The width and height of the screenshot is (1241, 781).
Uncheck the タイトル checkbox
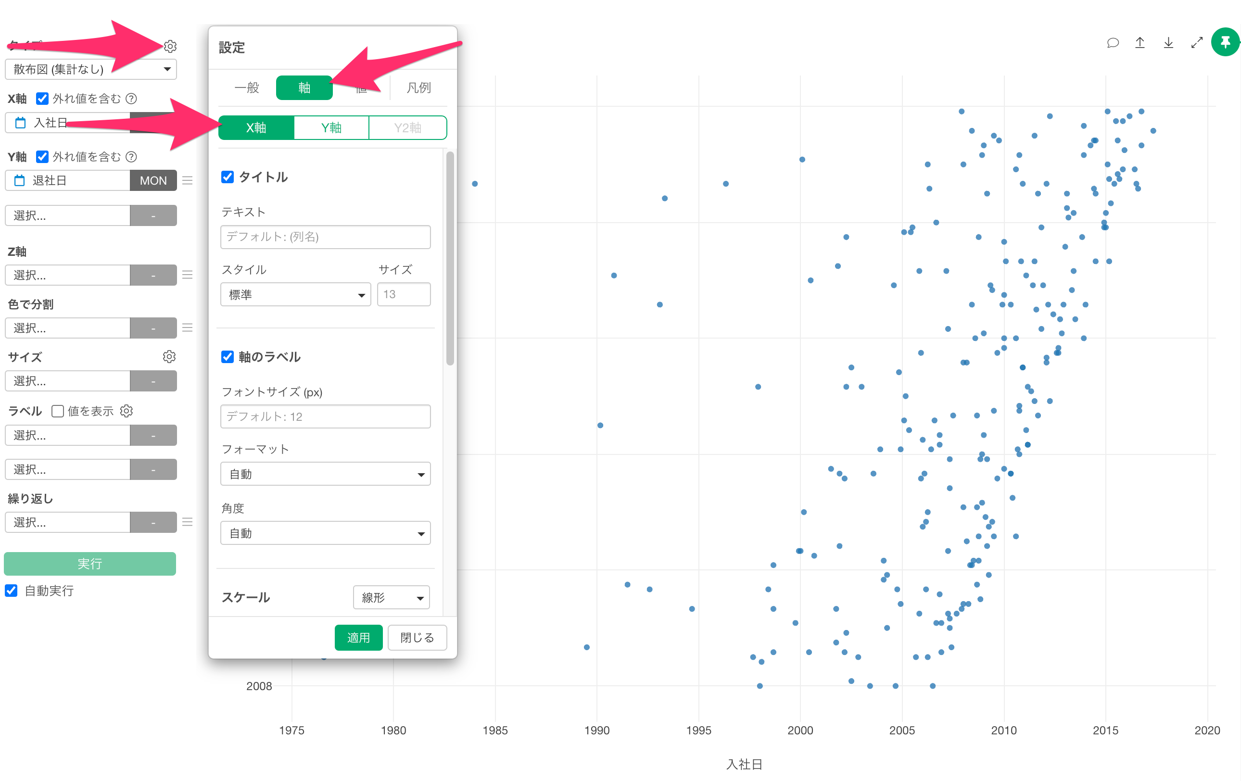(x=227, y=177)
